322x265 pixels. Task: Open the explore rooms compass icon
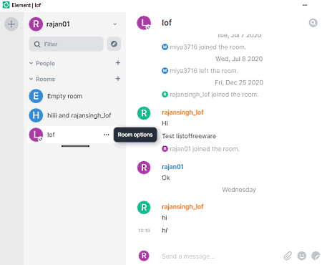click(x=114, y=44)
